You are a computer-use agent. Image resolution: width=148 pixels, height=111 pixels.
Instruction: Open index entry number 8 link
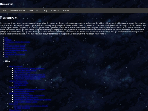[x=10, y=52]
